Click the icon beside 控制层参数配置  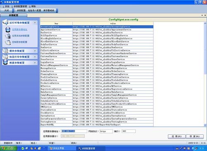coord(8,42)
